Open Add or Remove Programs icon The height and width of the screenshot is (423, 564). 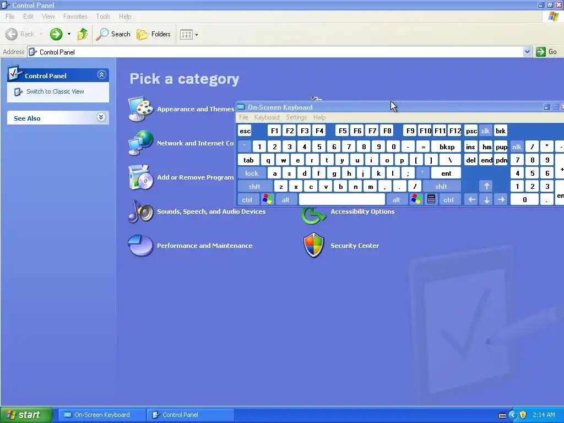point(139,177)
